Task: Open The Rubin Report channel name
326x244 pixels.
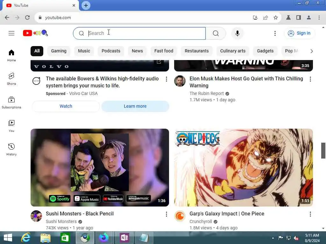Action: [207, 94]
